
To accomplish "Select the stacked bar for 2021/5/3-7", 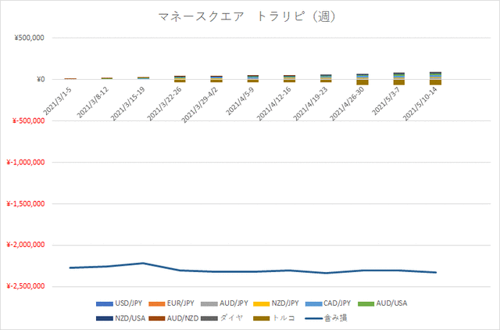I will pos(399,78).
